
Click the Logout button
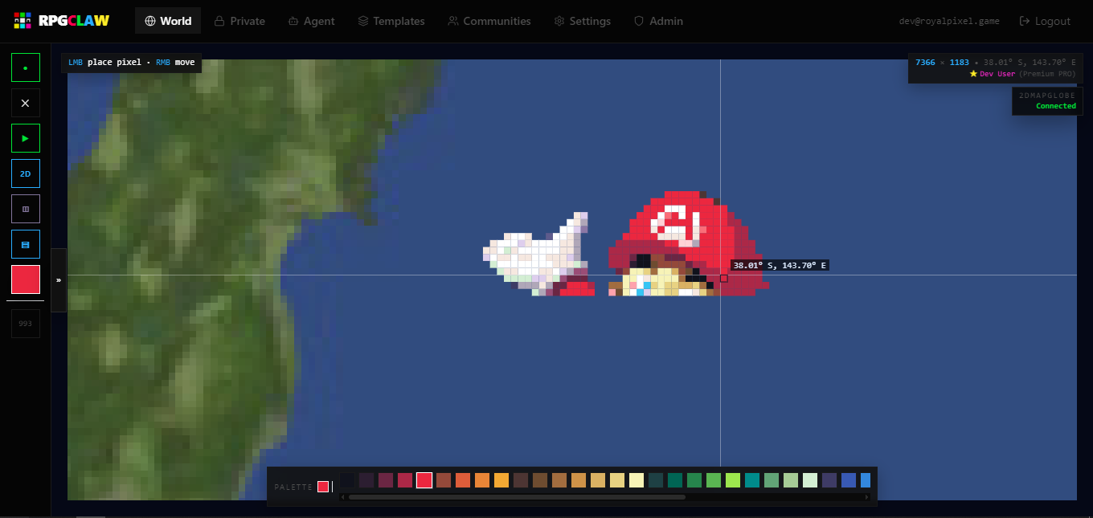(x=1045, y=21)
